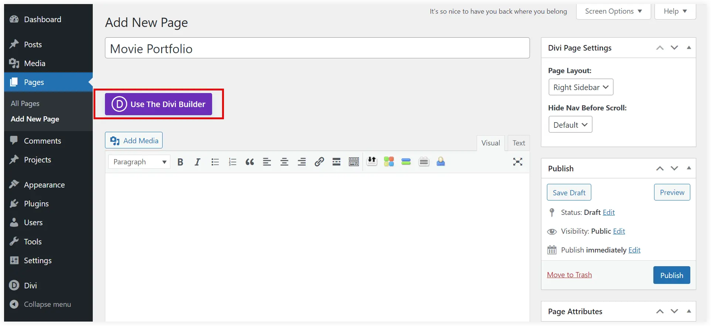711x326 pixels.
Task: Switch to the Text editor tab
Action: click(x=519, y=143)
